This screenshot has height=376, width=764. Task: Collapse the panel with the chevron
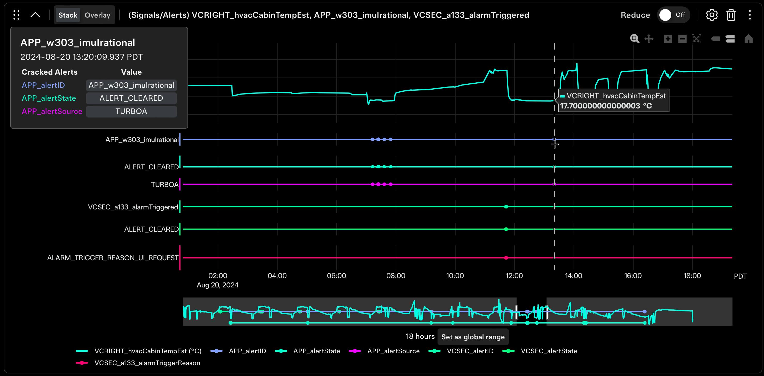pos(35,15)
